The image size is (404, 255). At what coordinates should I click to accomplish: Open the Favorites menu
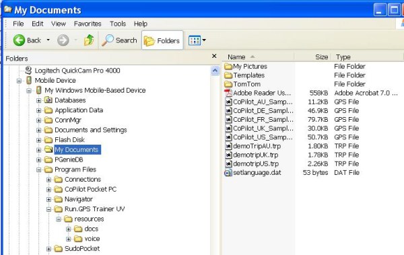tap(88, 24)
